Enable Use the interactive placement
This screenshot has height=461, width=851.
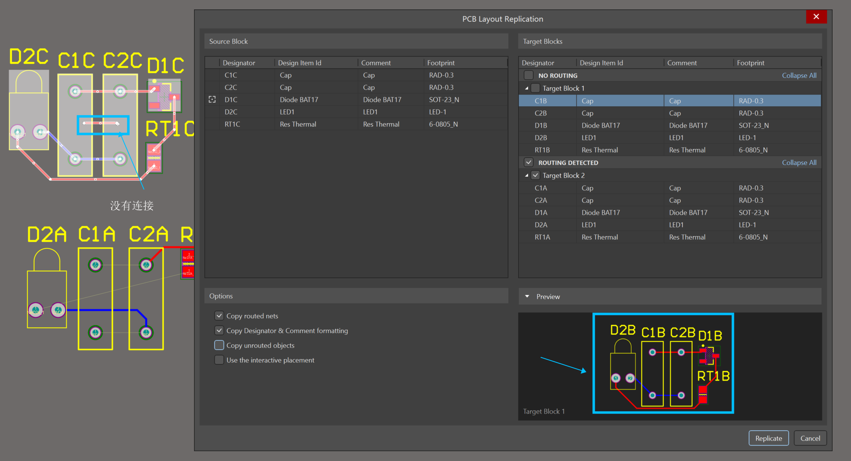pos(219,360)
